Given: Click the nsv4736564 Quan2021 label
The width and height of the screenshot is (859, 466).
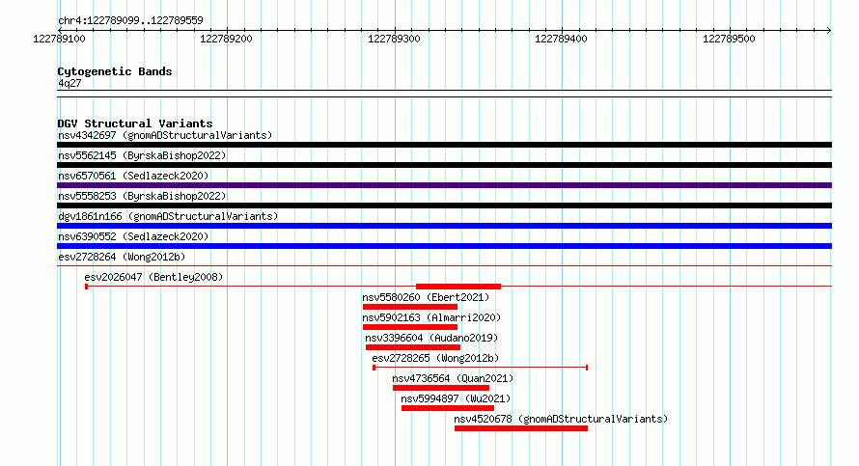Looking at the screenshot, I should (453, 378).
